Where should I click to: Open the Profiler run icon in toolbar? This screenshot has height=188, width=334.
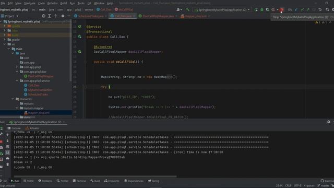pos(273,10)
